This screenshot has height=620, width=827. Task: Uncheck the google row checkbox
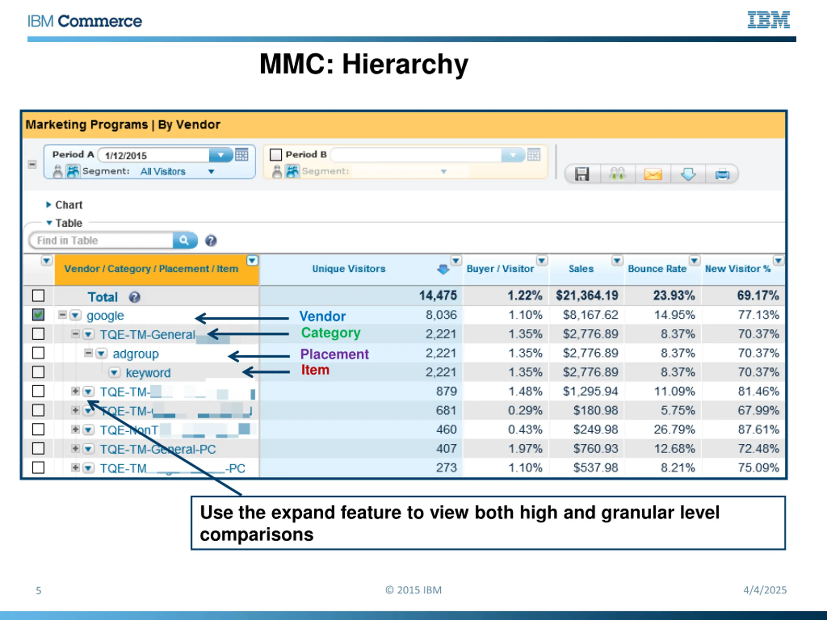(38, 315)
